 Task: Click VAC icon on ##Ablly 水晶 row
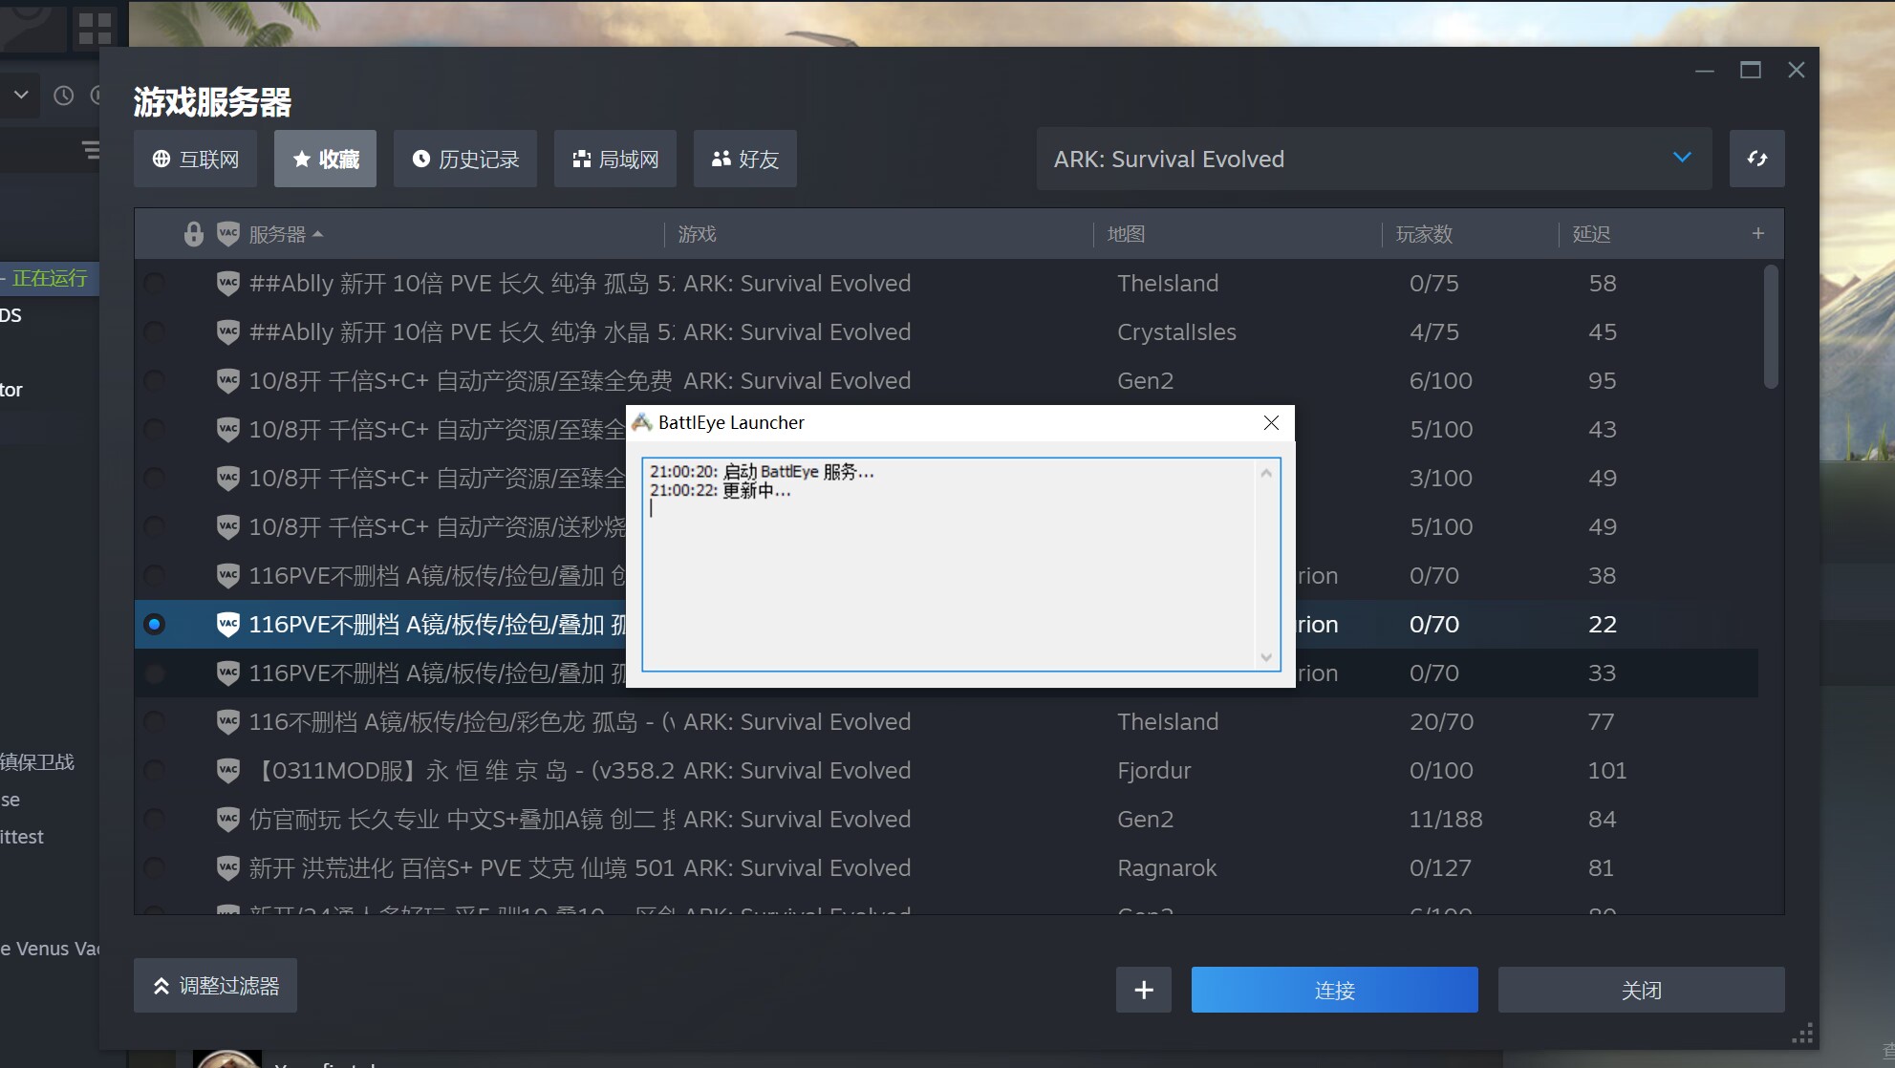(x=228, y=331)
